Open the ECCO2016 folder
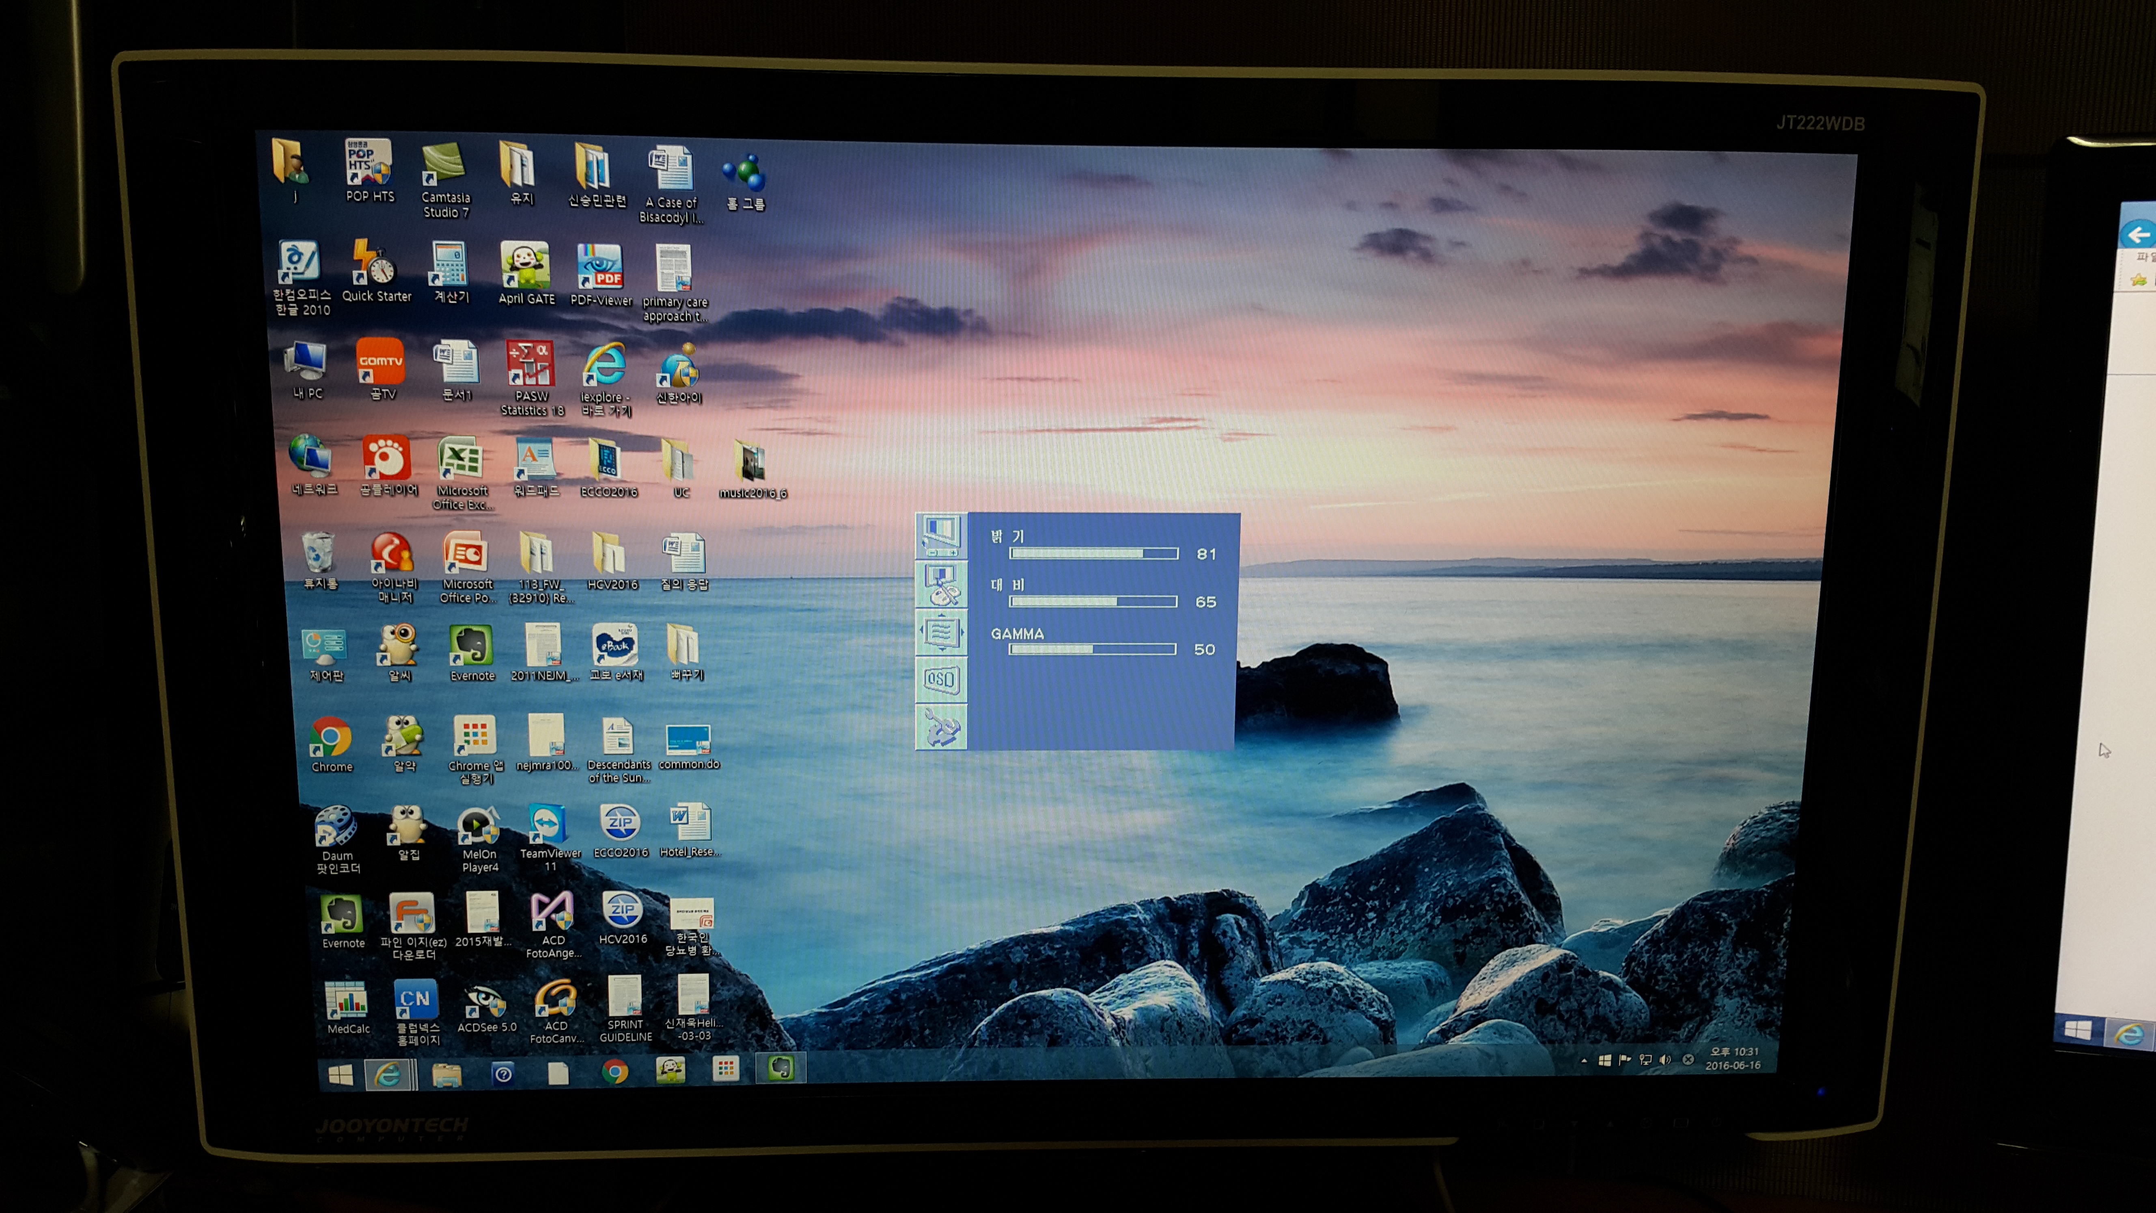2156x1213 pixels. (x=608, y=468)
